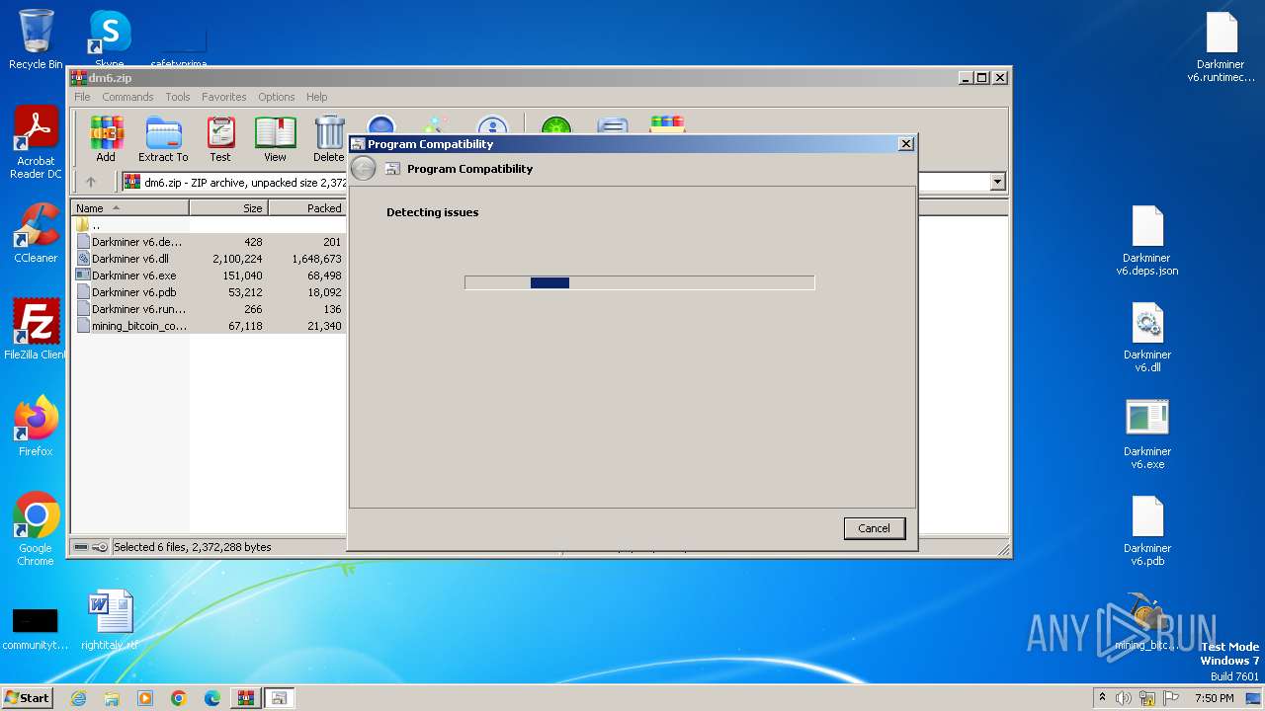Show hidden system tray icons

[x=1102, y=698]
